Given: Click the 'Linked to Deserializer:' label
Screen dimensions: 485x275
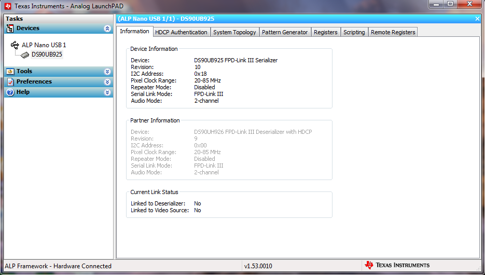Looking at the screenshot, I should pos(158,203).
